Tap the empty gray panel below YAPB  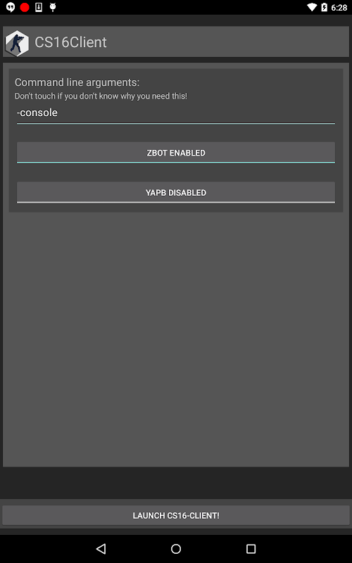176,339
